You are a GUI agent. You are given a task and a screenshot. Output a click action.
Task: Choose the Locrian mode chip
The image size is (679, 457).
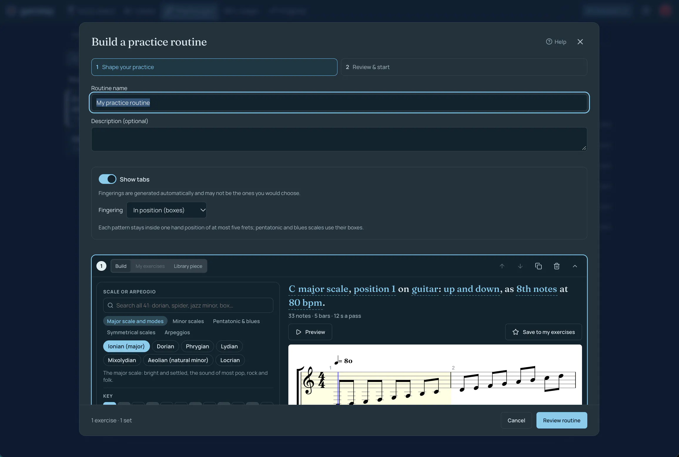coord(230,360)
